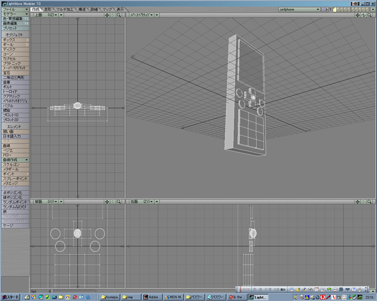Image resolution: width=377 pixels, height=301 pixels.
Task: Open the layer options arrow beside layer buttons
Action: [x=373, y=9]
